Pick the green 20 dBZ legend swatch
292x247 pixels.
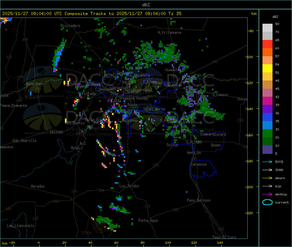pyautogui.click(x=267, y=133)
